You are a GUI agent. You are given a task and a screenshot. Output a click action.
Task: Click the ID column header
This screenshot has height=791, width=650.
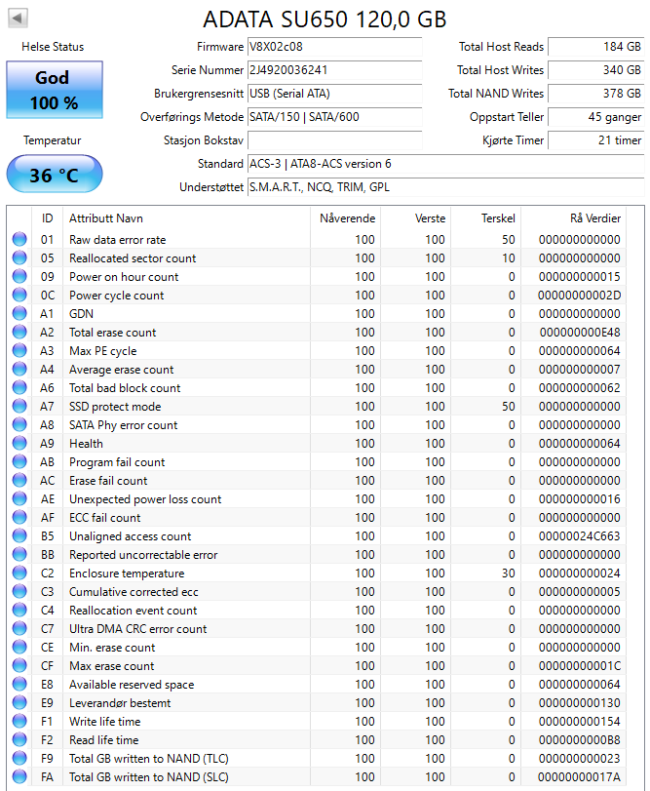[x=48, y=218]
